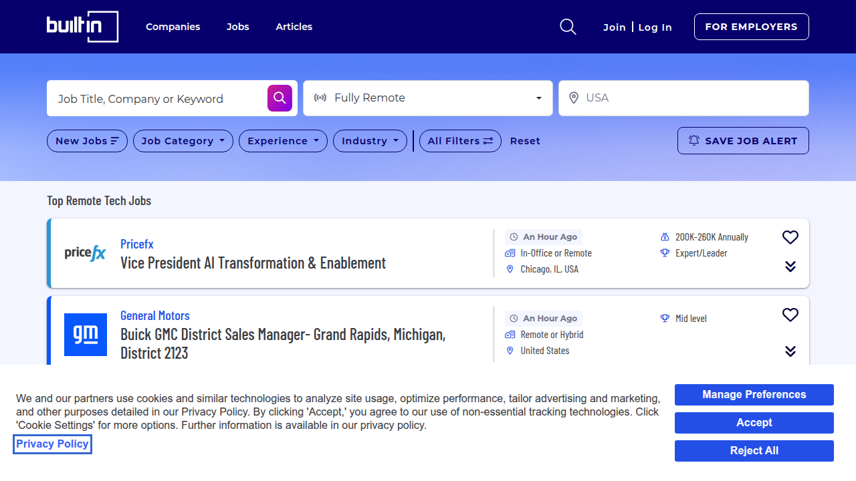
Task: Focus the Job Title, Company or Keyword field
Action: coord(157,98)
